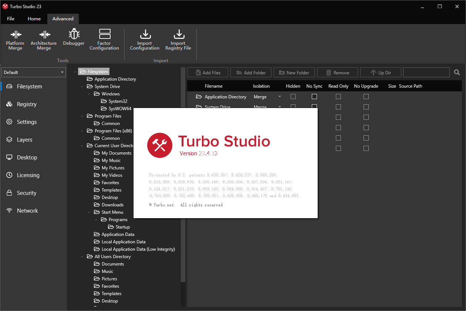The height and width of the screenshot is (311, 466).
Task: Collapse the Program Files tree node
Action: pyautogui.click(x=82, y=116)
